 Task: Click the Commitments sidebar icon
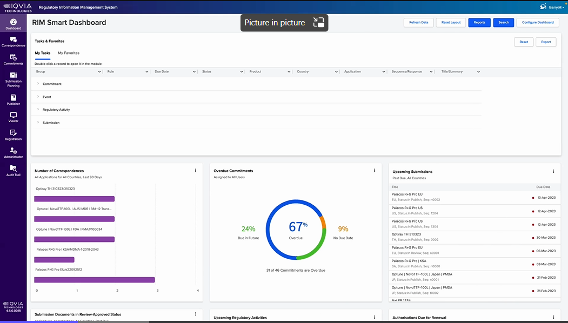pos(13,58)
